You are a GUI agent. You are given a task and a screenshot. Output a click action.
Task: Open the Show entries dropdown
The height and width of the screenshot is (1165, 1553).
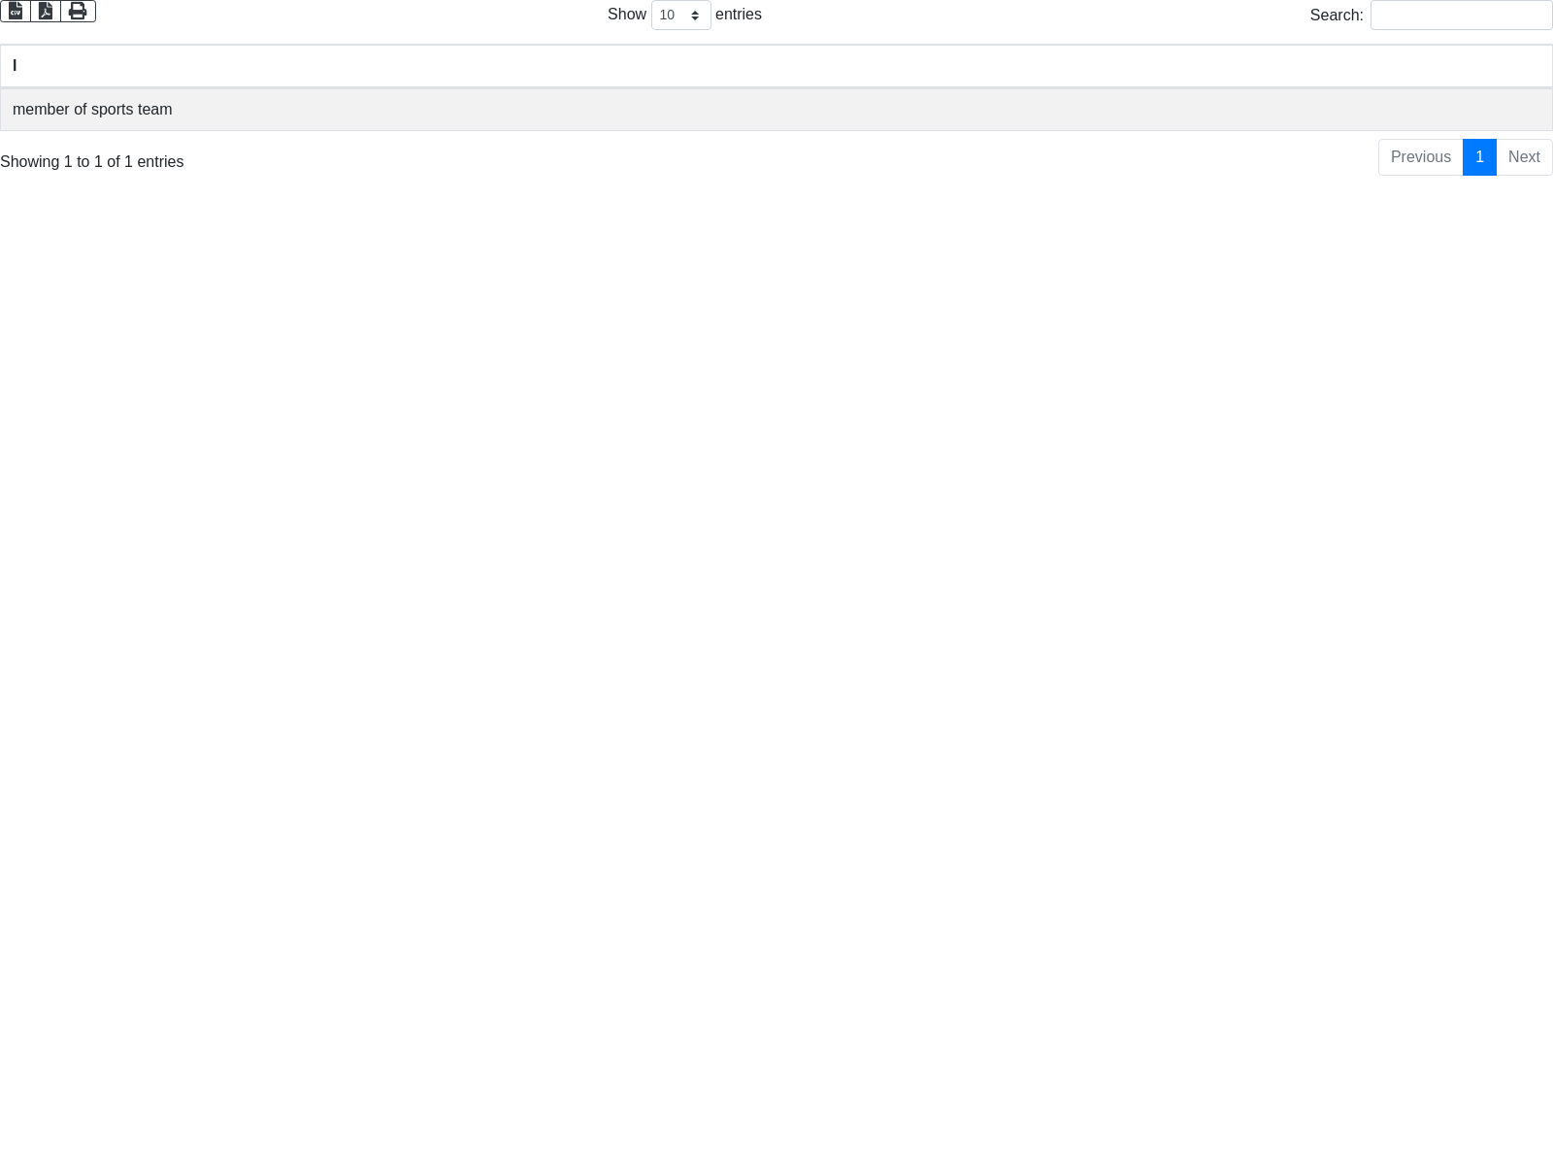tap(680, 16)
